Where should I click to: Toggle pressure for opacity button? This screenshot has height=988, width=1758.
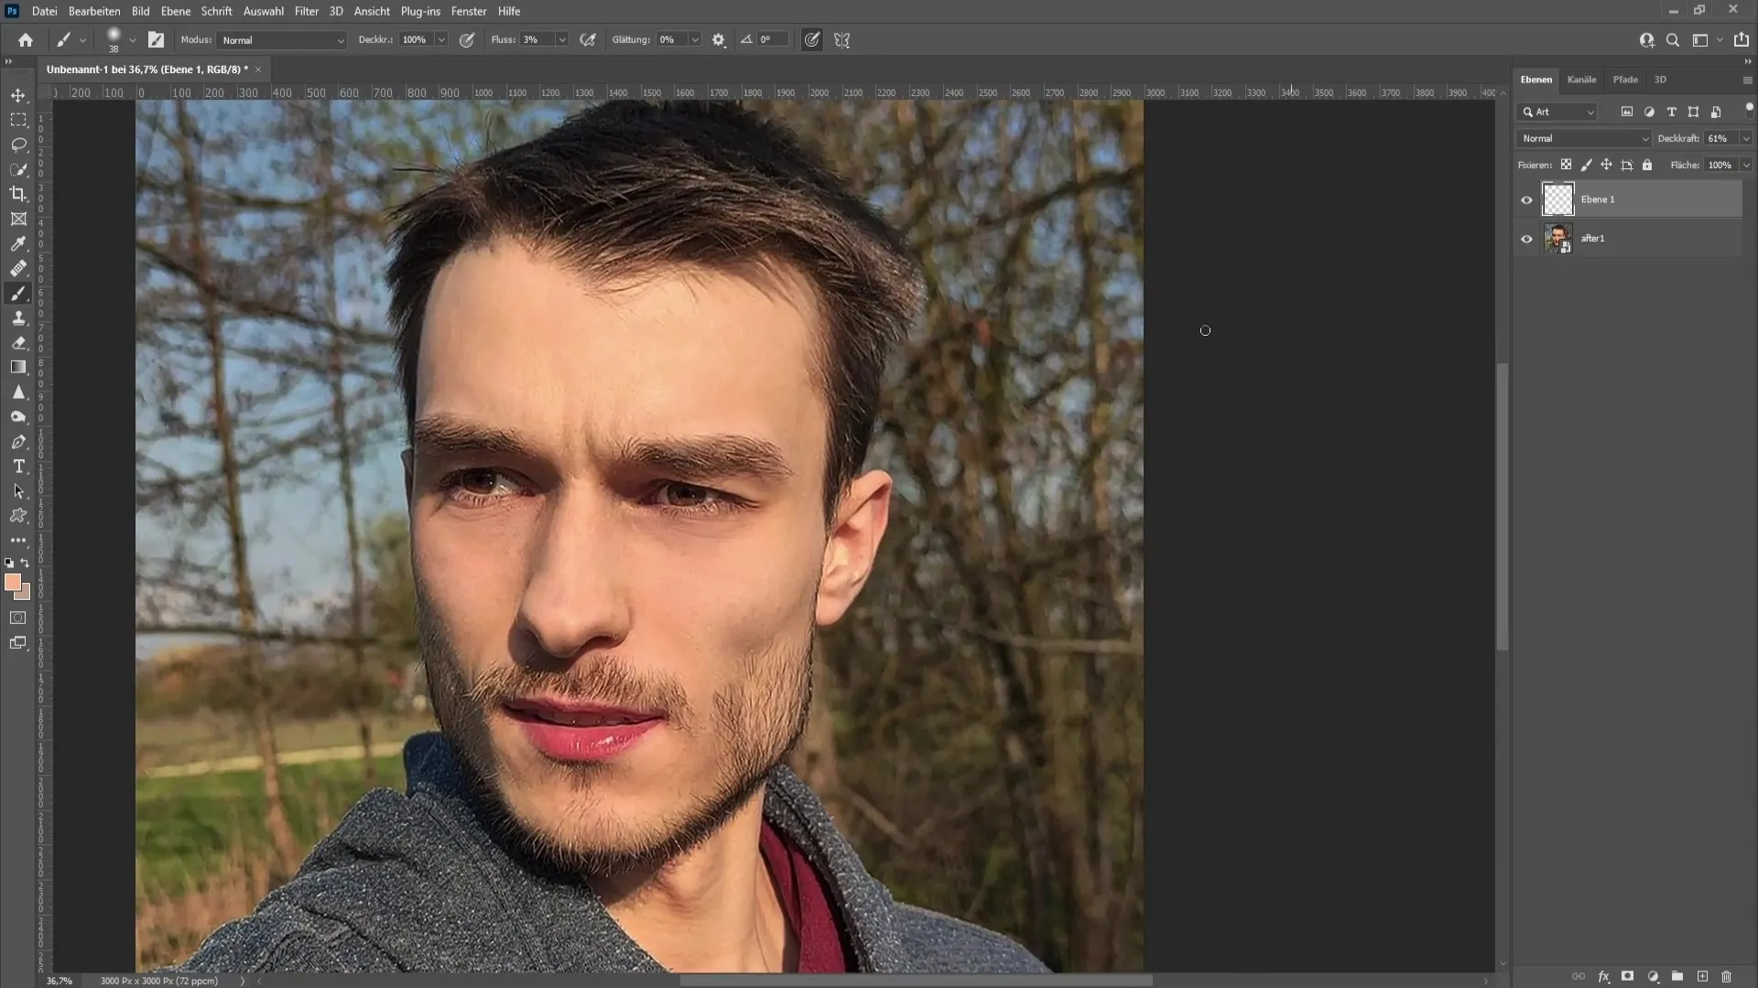tap(467, 40)
